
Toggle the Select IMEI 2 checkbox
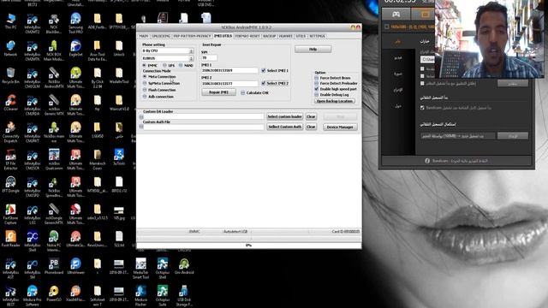264,83
